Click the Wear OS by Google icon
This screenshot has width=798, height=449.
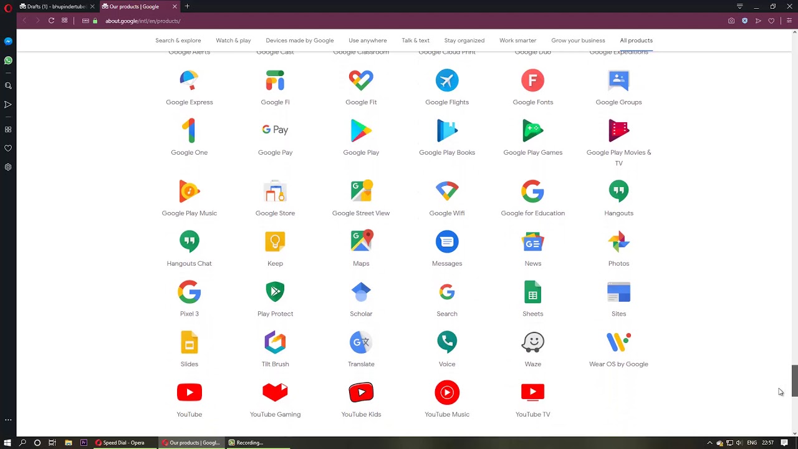click(x=618, y=342)
